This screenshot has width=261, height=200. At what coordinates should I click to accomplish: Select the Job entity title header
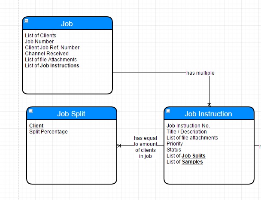tap(67, 24)
